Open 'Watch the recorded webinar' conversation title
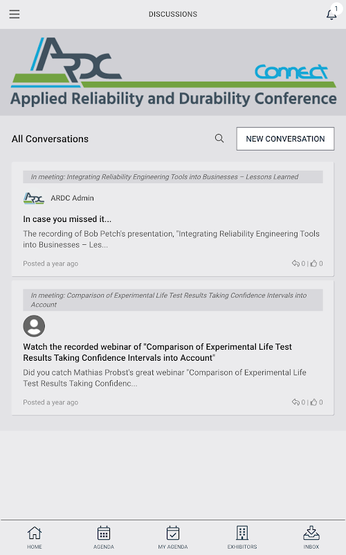The image size is (346, 555). click(x=158, y=352)
